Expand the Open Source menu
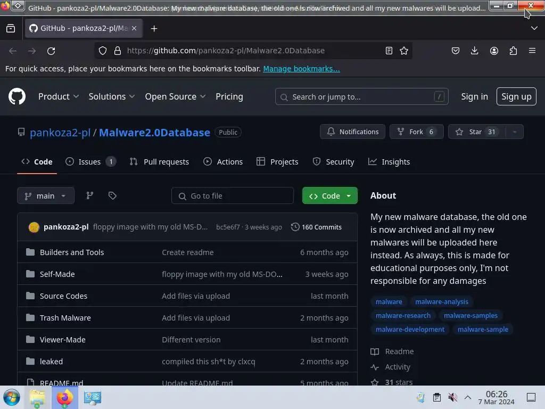545x409 pixels. click(x=175, y=96)
